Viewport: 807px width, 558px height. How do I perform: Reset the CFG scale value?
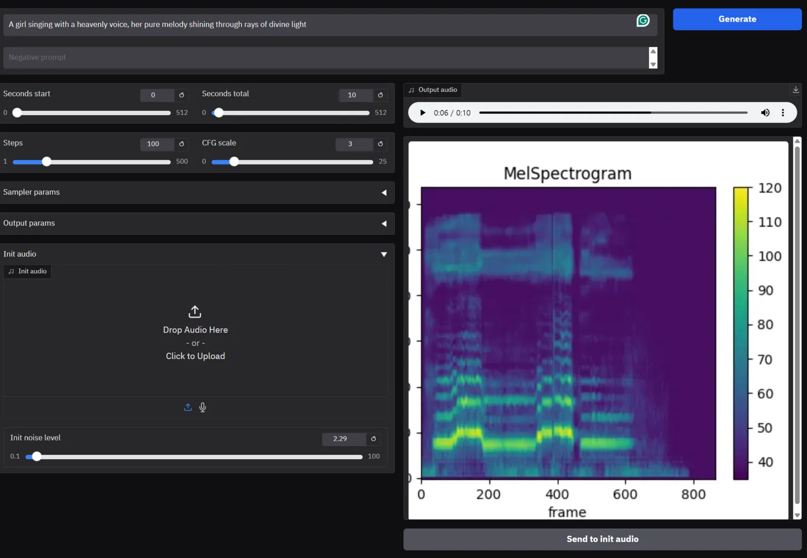click(380, 144)
